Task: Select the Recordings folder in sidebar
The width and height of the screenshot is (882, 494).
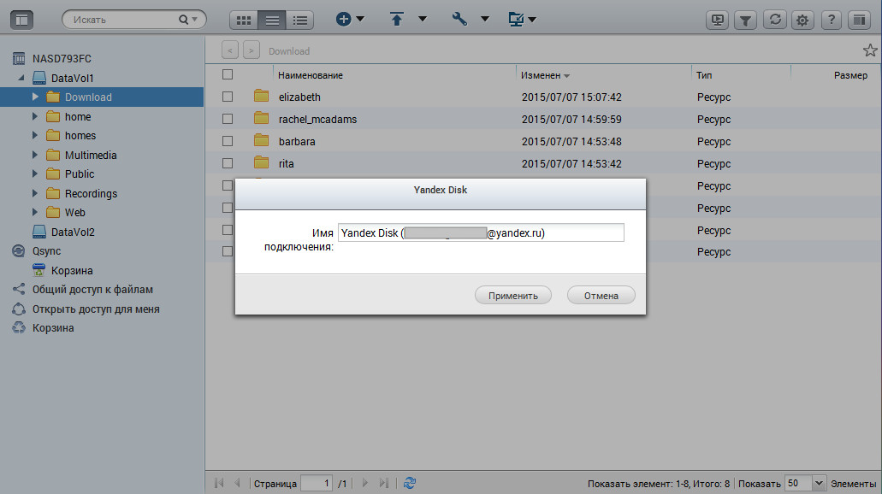Action: click(x=92, y=194)
